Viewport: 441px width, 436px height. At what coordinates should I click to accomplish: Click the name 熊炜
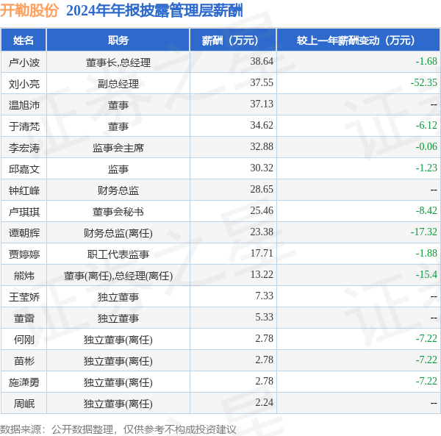(24, 276)
